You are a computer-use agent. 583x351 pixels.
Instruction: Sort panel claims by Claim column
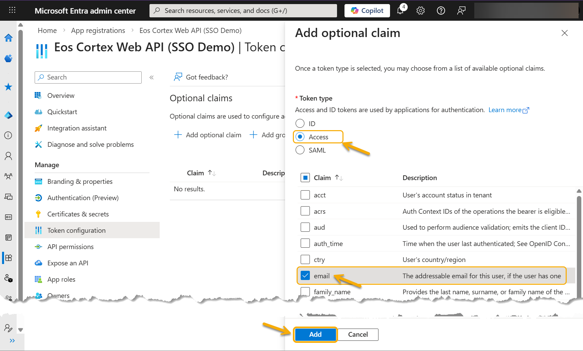328,178
